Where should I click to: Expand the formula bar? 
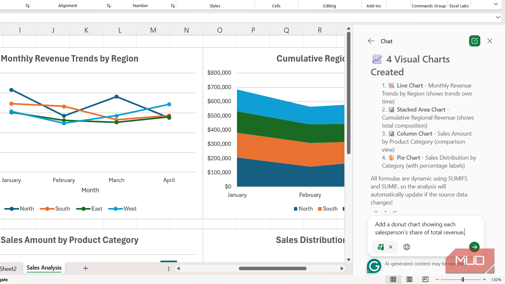(x=498, y=17)
